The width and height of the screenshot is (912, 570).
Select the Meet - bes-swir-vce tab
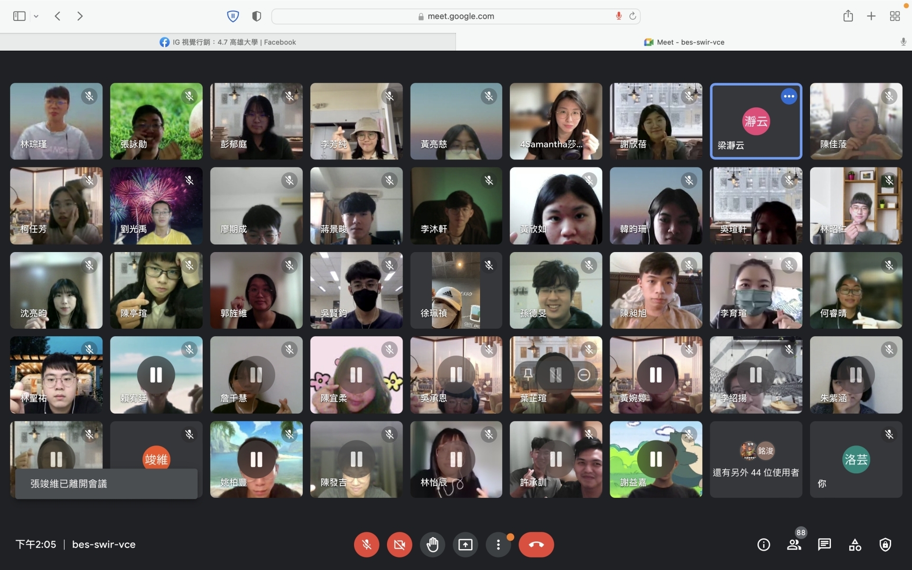(684, 42)
